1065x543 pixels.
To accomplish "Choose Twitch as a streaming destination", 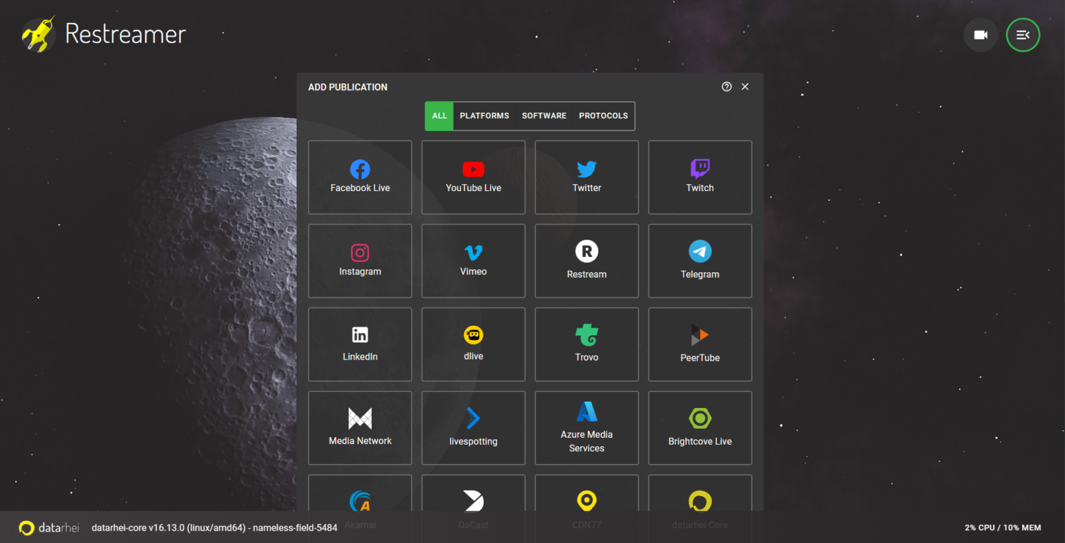I will pyautogui.click(x=700, y=177).
